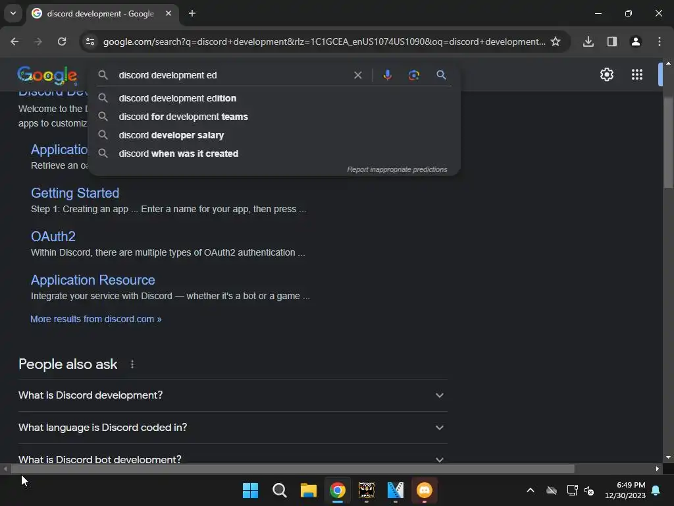Open People also ask options menu
The height and width of the screenshot is (506, 674).
click(x=132, y=364)
